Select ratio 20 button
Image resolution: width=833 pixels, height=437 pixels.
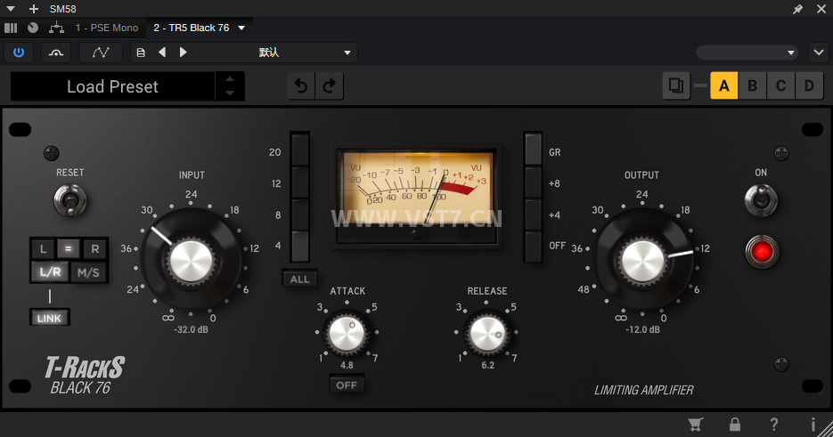coord(300,150)
